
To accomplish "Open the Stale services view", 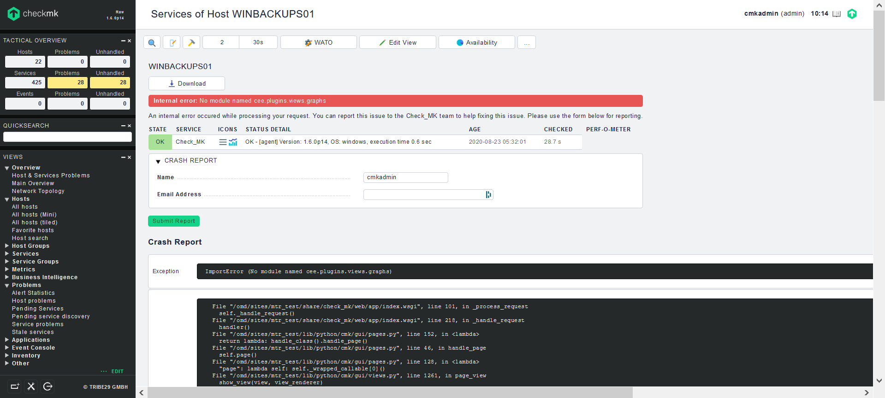I will click(33, 332).
